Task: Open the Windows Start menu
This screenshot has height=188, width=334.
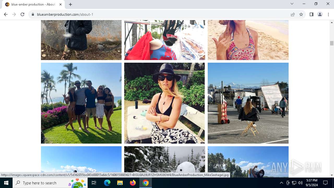Action: point(6,183)
